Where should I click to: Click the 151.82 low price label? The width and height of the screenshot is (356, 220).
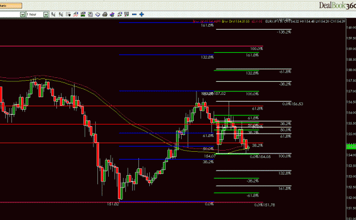(x=113, y=204)
